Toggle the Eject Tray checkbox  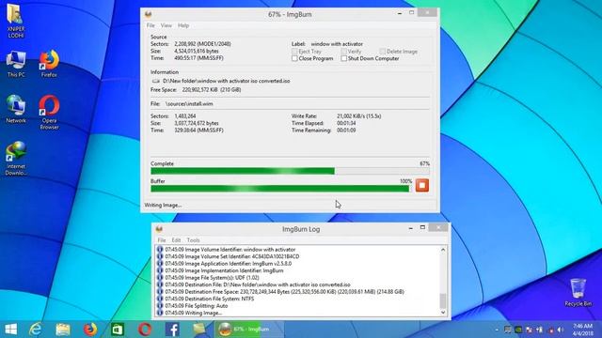click(294, 52)
